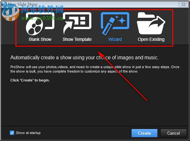Pick the Wizard magic wand icon
Screen dimensions: 190x141
115,24
